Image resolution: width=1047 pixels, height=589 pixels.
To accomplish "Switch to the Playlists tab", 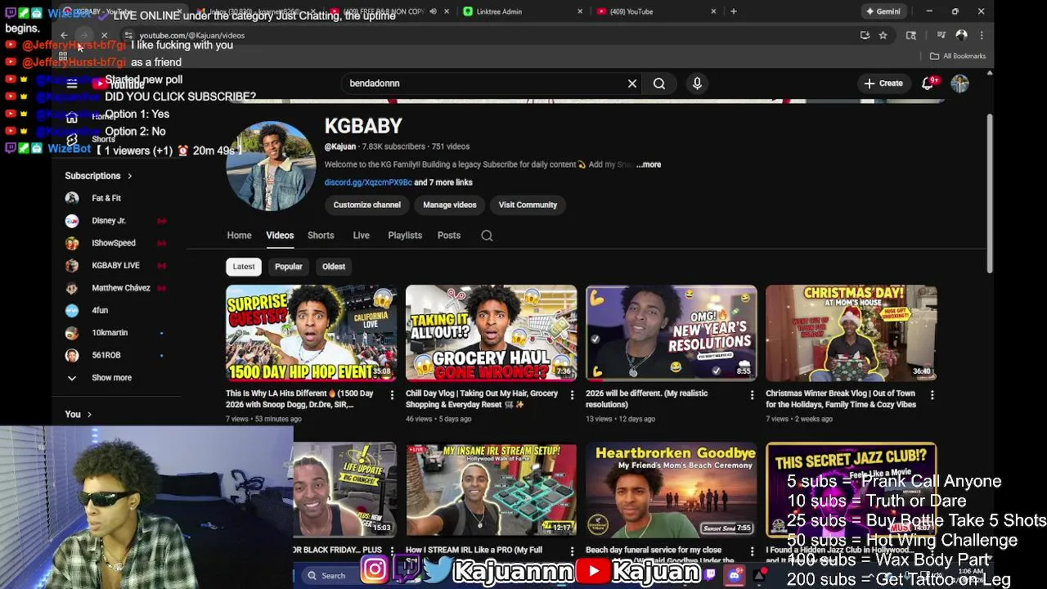I will coord(405,236).
